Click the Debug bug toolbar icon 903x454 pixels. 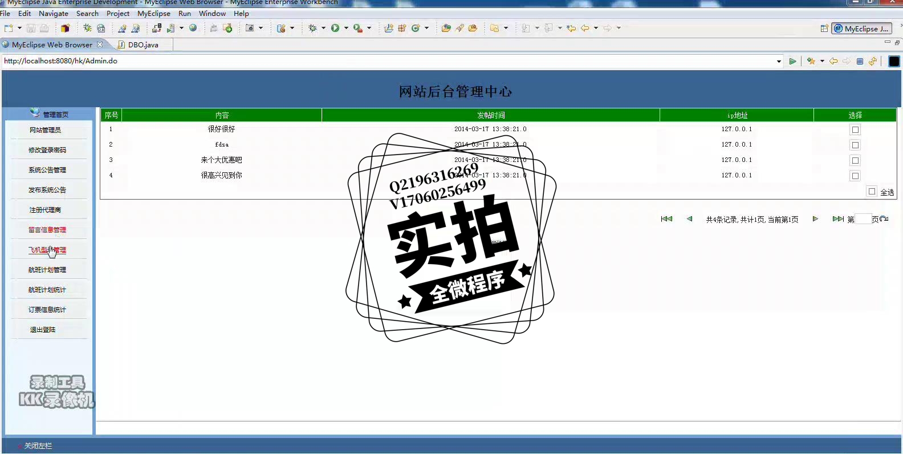312,28
